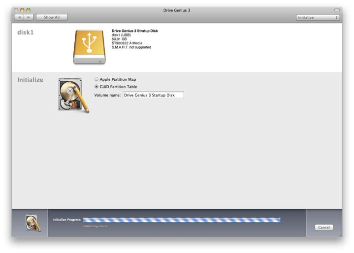Click the 'Initialize' section heading
Viewport: 354px width, 253px height.
point(30,80)
